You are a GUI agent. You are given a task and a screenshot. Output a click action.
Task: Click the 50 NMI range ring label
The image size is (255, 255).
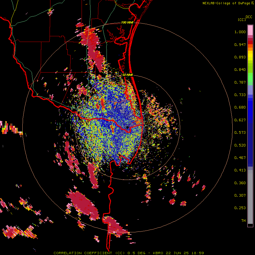[x=127, y=75]
